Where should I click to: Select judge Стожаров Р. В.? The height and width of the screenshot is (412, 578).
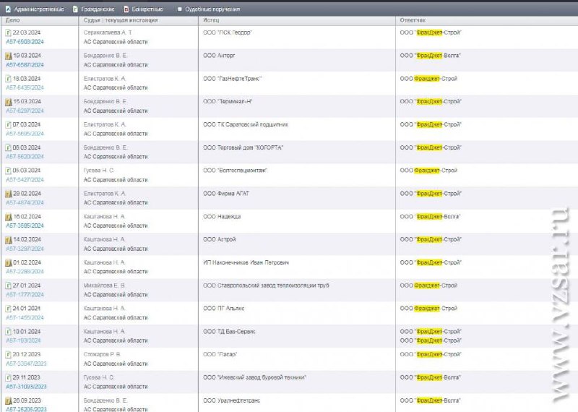coord(102,354)
